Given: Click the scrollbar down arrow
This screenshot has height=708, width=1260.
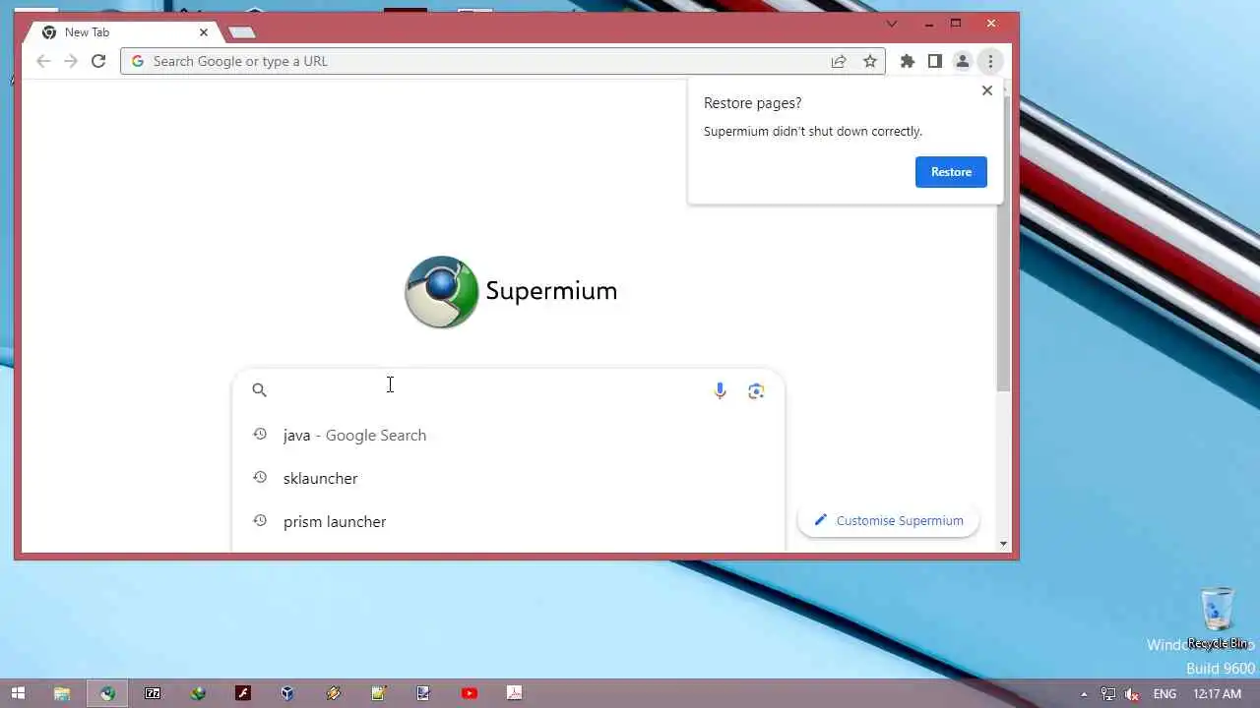Looking at the screenshot, I should [x=1003, y=544].
